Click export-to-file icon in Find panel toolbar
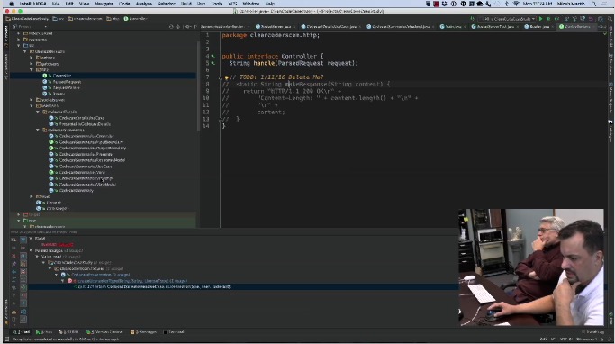This screenshot has width=615, height=344. tap(14, 312)
